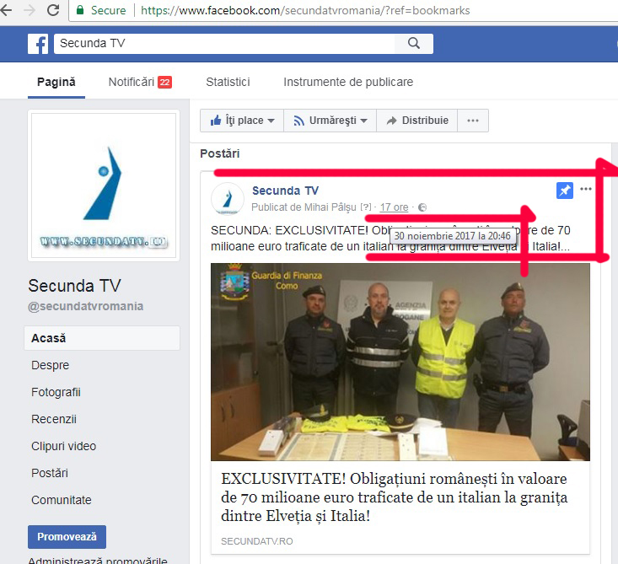Click the secure padlock icon
The width and height of the screenshot is (618, 564).
[x=81, y=11]
